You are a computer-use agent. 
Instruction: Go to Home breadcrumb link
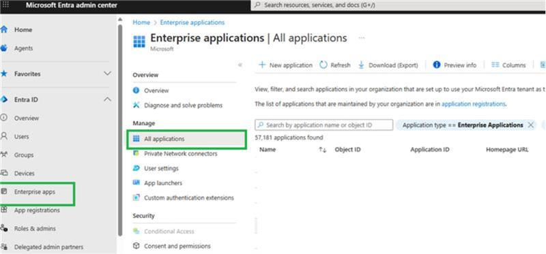click(x=141, y=22)
